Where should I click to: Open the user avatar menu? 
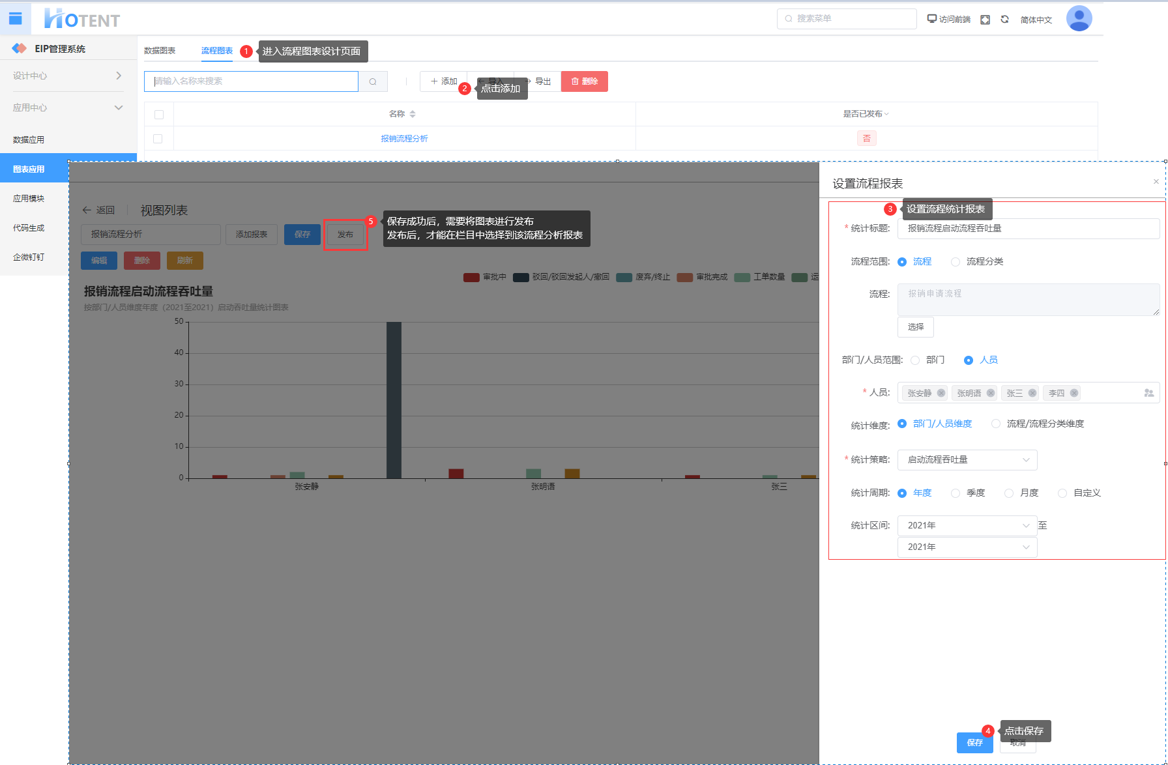tap(1079, 18)
